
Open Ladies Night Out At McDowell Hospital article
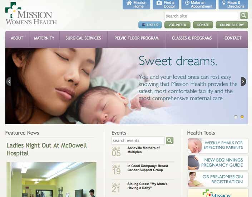[x=46, y=149]
